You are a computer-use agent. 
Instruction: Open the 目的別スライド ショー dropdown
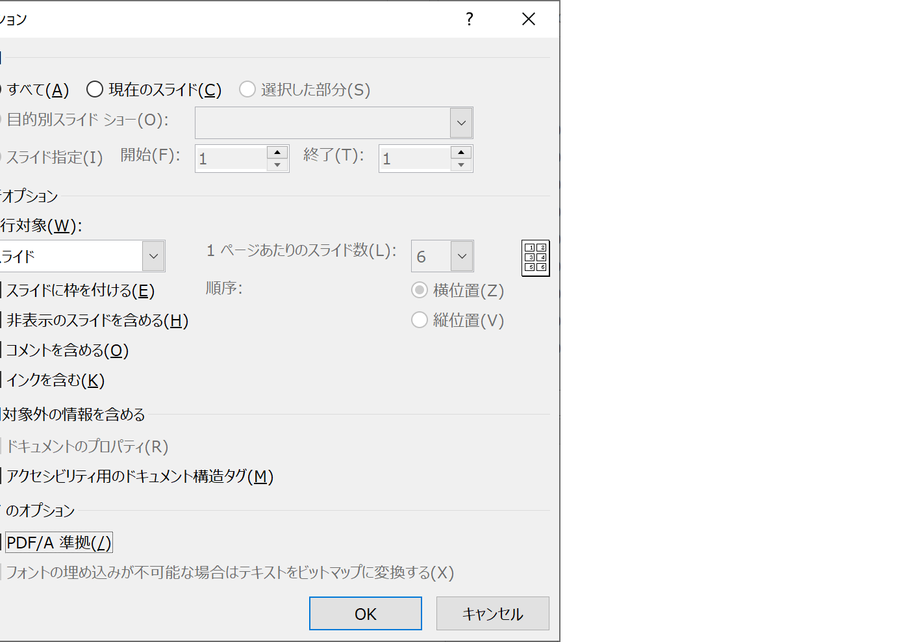[461, 123]
